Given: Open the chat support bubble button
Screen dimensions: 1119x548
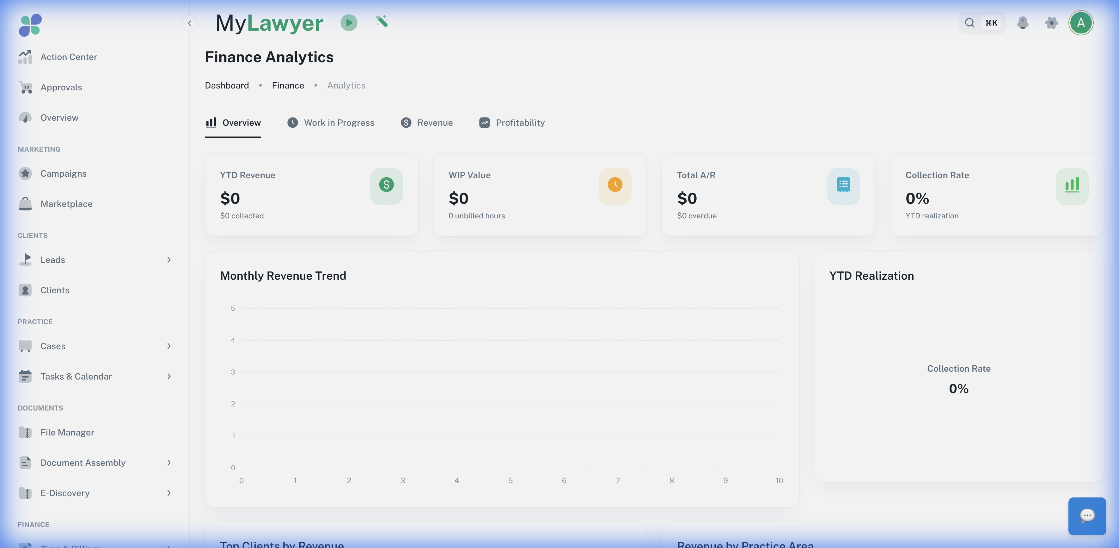Looking at the screenshot, I should (1087, 516).
